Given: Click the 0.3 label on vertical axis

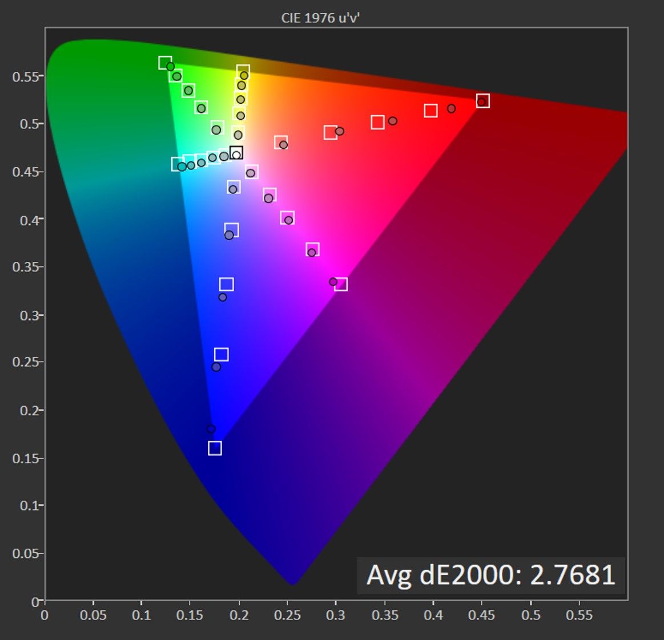Looking at the screenshot, I should click(x=30, y=315).
